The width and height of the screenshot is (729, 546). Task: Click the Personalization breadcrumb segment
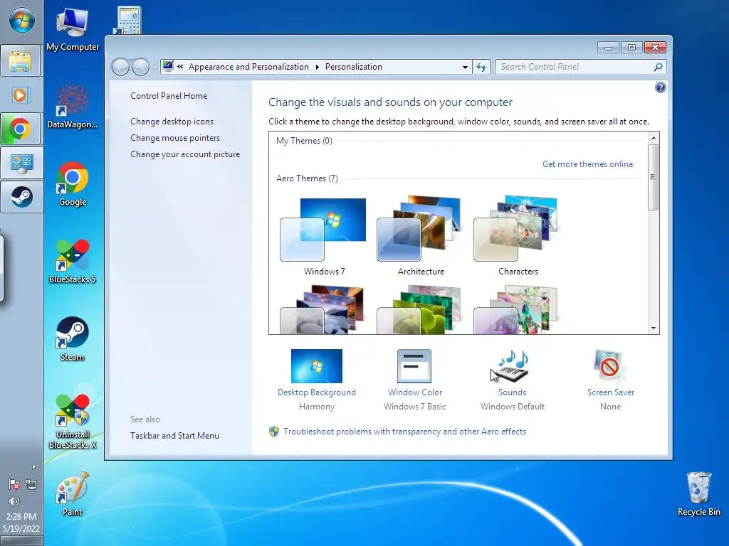[x=353, y=67]
